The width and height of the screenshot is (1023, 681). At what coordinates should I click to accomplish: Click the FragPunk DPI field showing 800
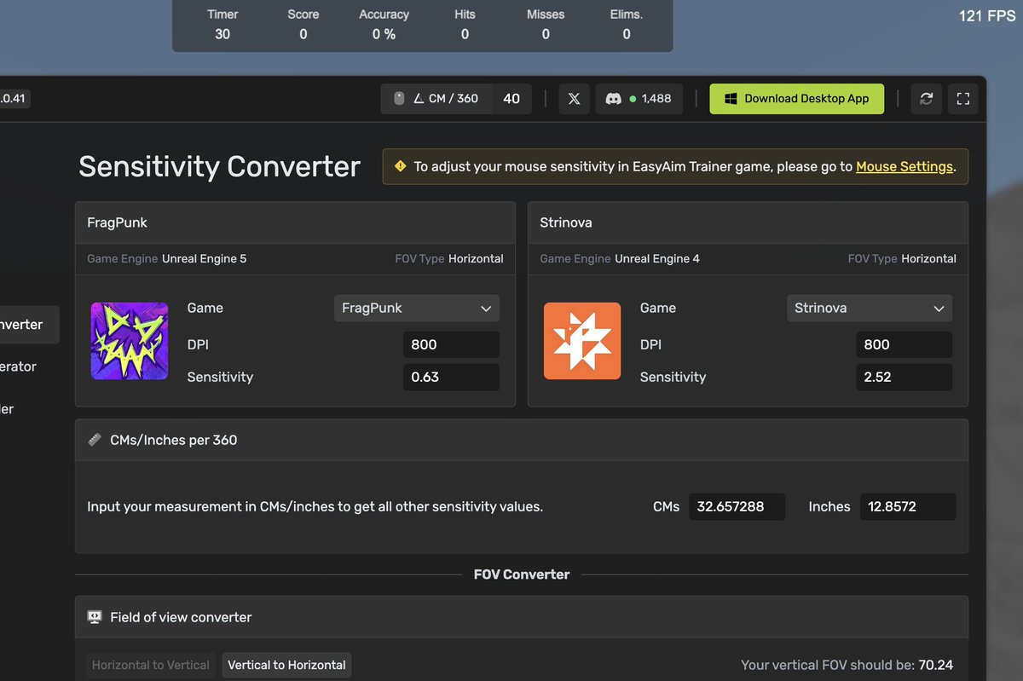tap(451, 344)
